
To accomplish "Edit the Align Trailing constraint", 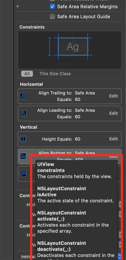I will click(114, 96).
